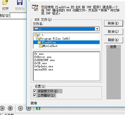Click the green seek marker below the dialog

pos(38,108)
